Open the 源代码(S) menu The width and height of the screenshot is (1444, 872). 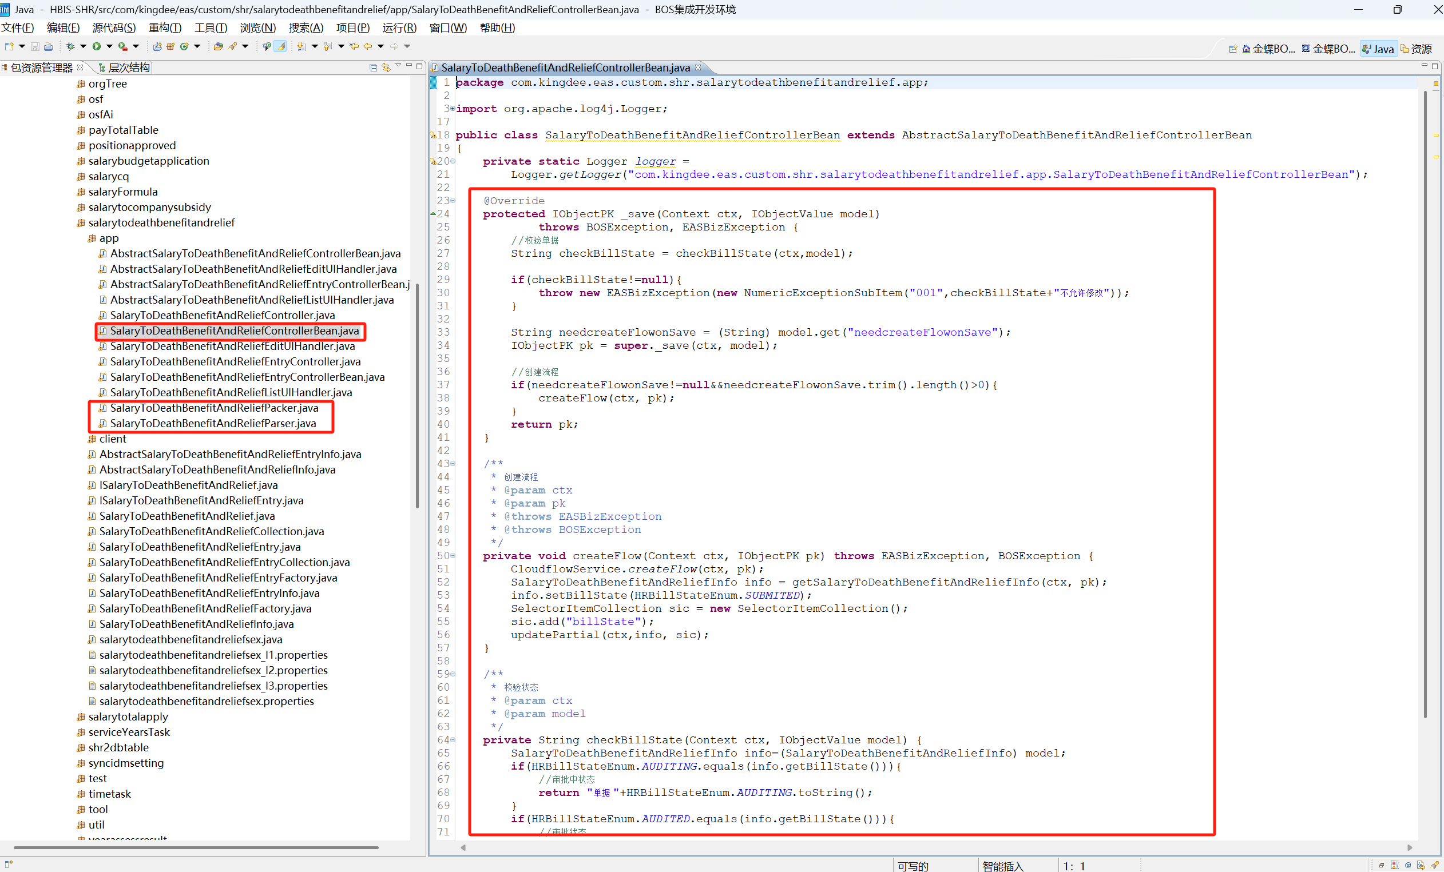[x=114, y=27]
